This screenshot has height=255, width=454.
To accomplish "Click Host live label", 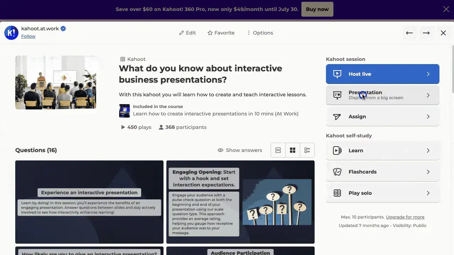I will point(360,74).
